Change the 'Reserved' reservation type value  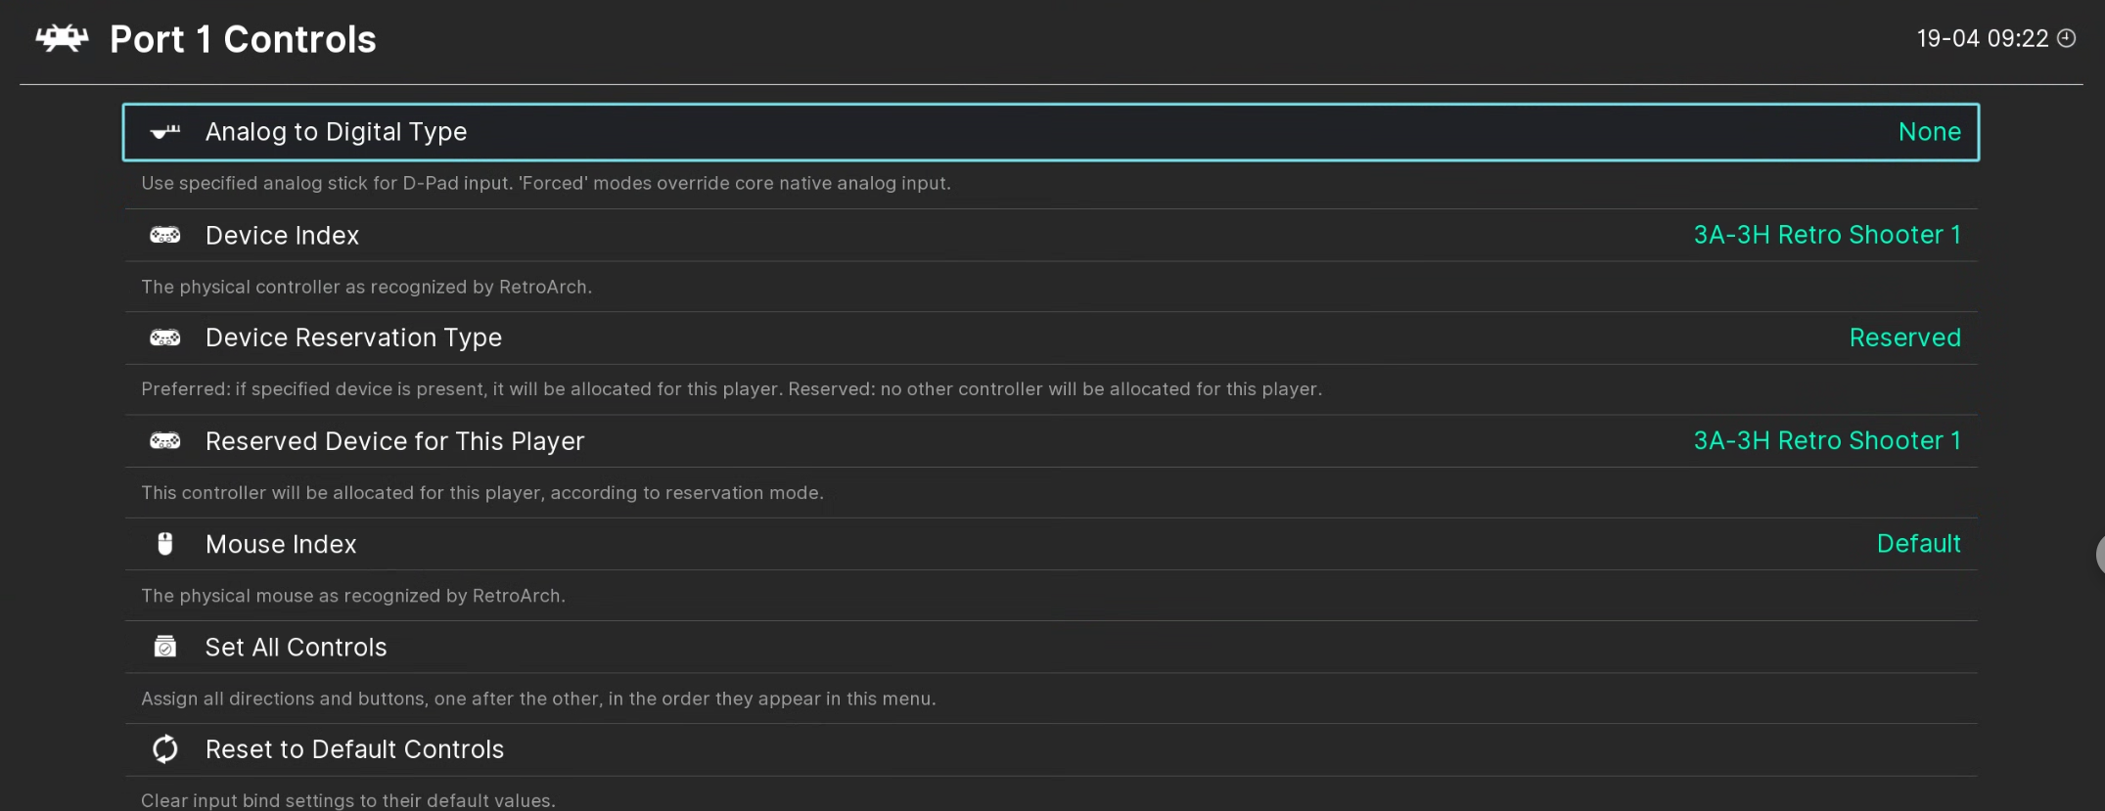coord(1904,338)
